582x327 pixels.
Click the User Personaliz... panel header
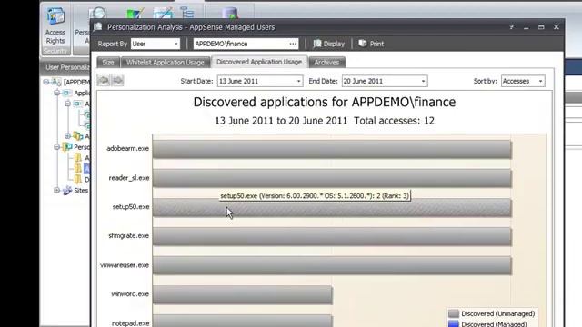[65, 67]
